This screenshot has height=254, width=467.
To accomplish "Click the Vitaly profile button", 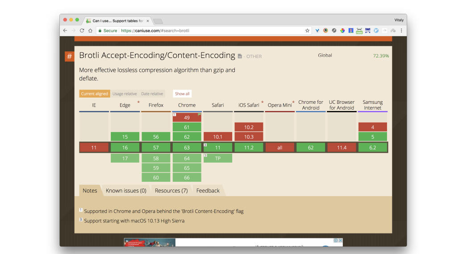I will pos(399,20).
